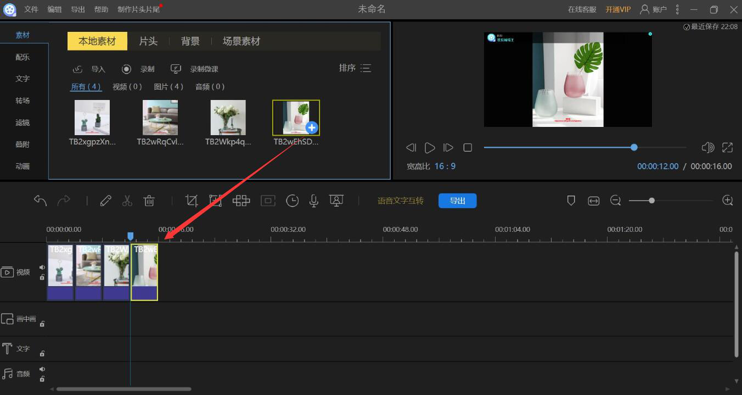Viewport: 742px width, 395px height.
Task: Select the crop tool
Action: 191,201
